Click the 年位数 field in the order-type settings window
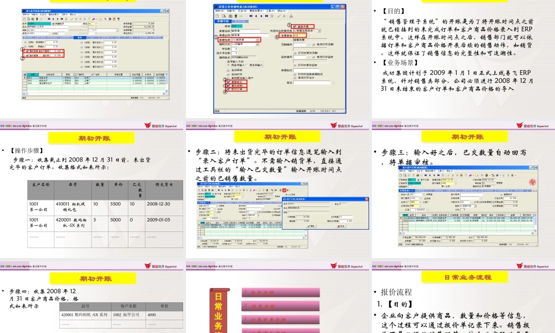 [234, 48]
